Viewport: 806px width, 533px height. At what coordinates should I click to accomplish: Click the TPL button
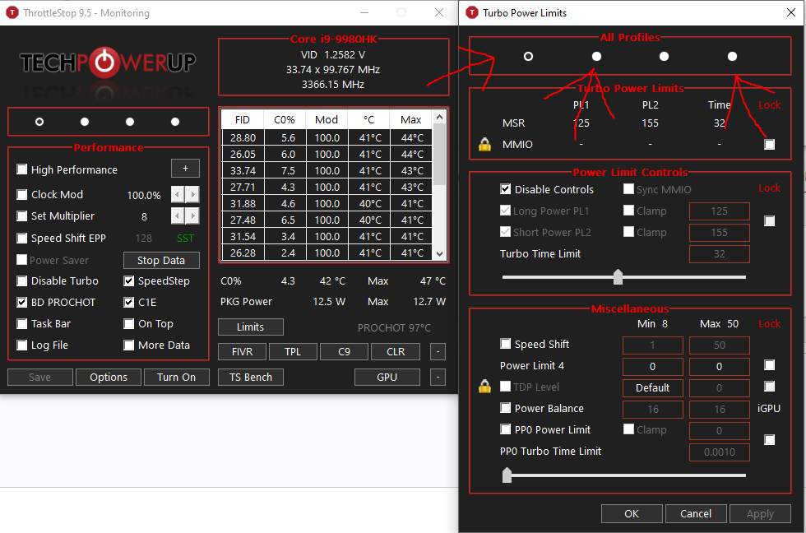293,352
